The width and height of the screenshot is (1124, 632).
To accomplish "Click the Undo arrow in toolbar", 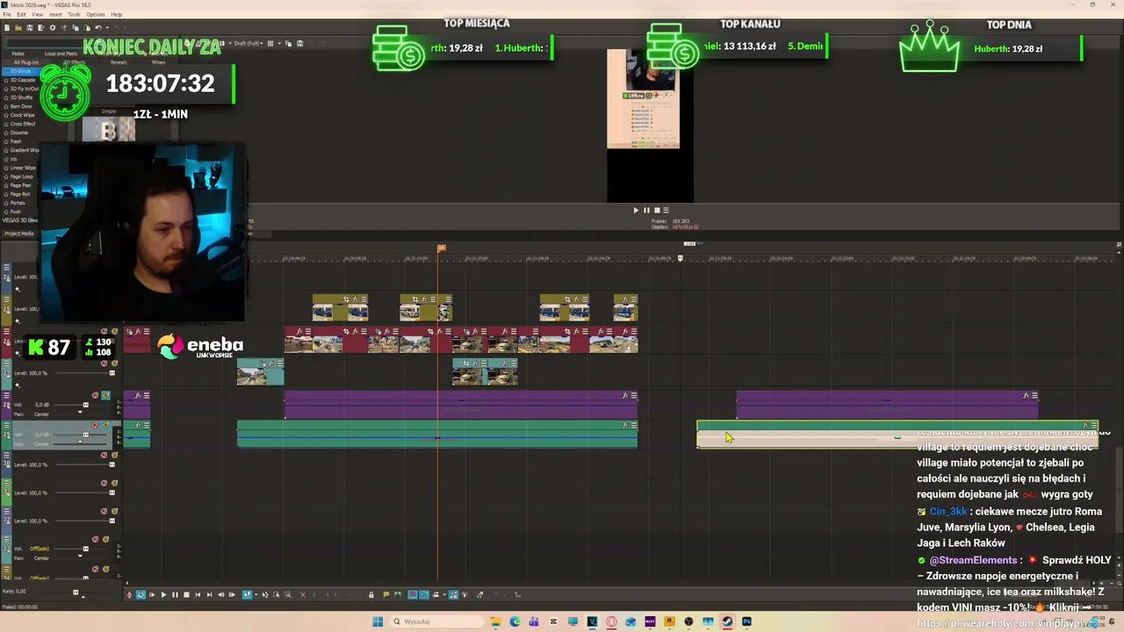I will (x=98, y=27).
